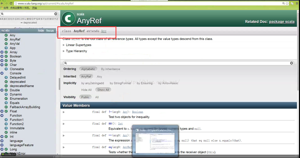300x158 pixels.
Task: Click hide for scala package
Action: coord(41,31)
